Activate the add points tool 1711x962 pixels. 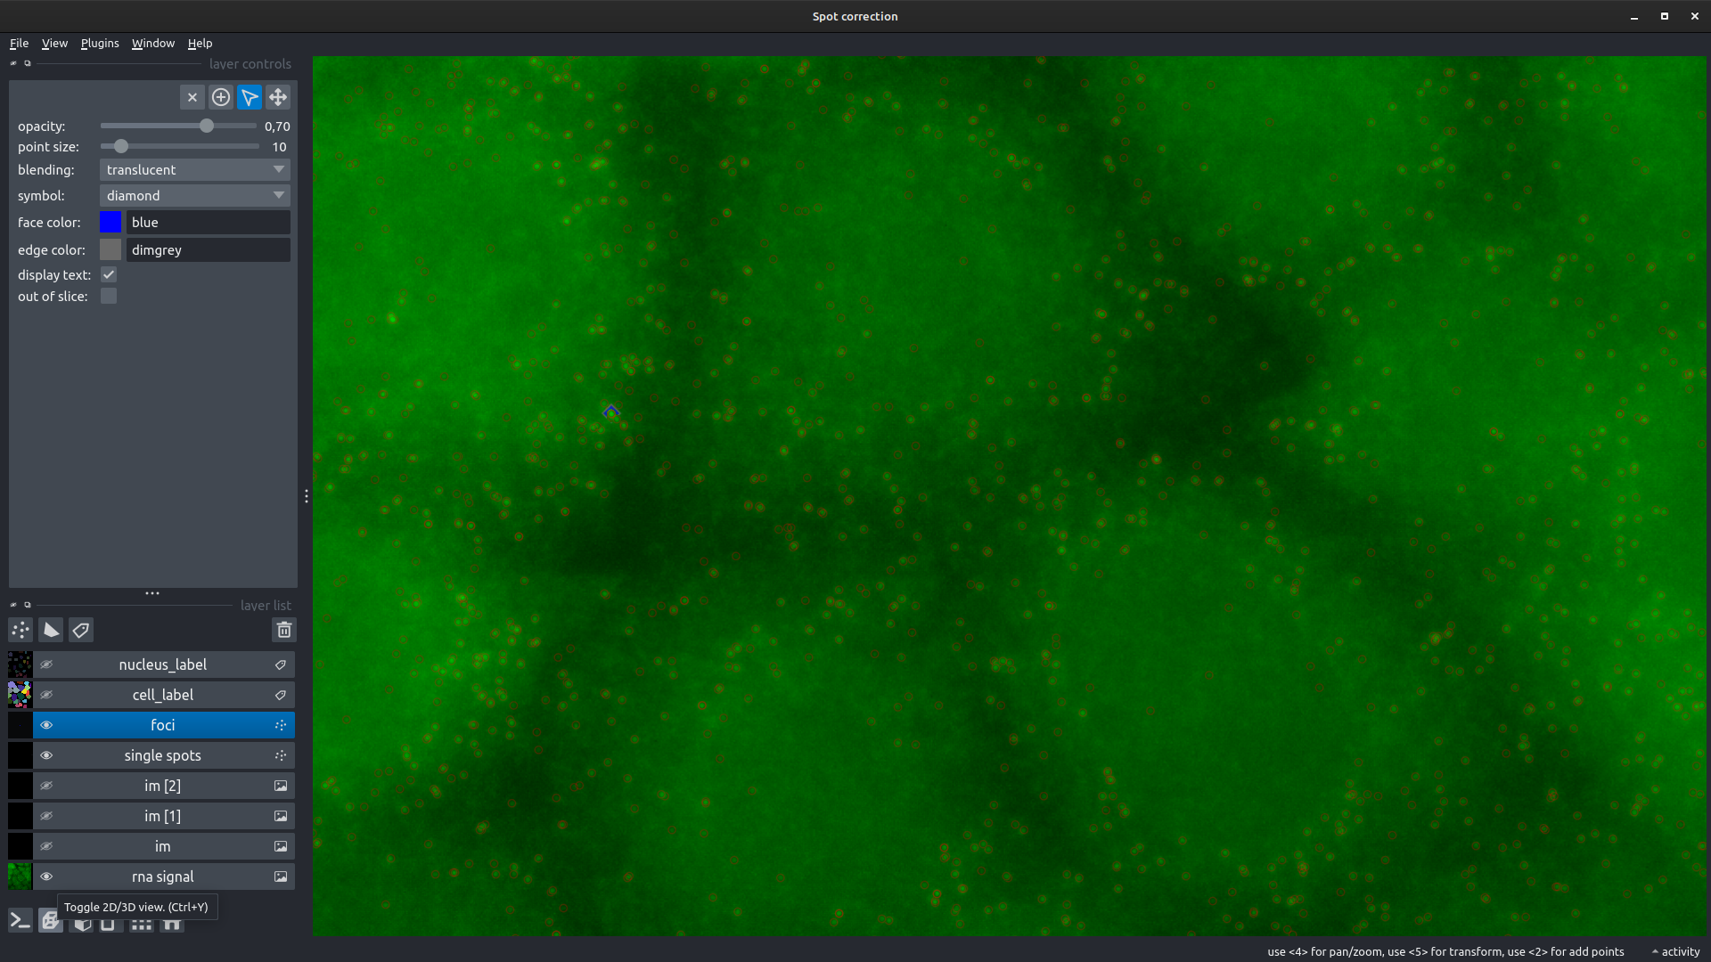tap(221, 97)
